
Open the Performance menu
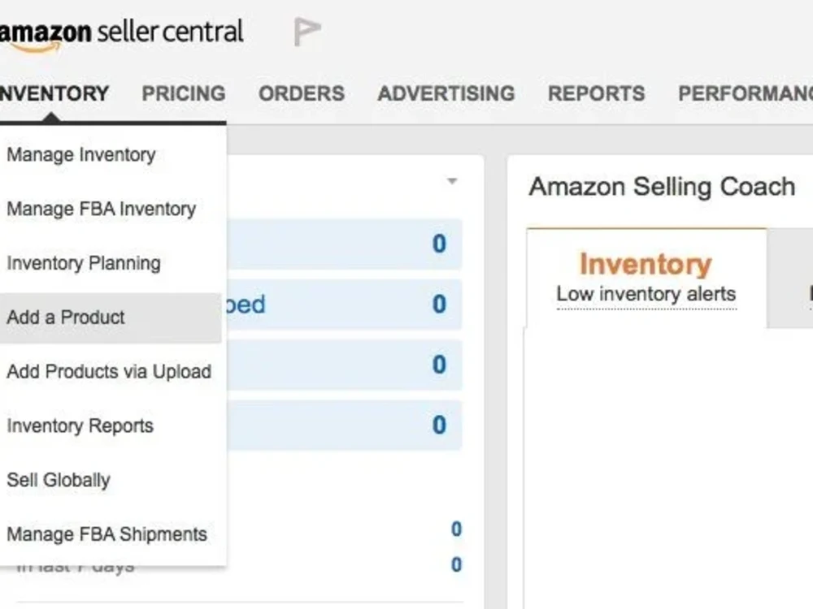(746, 93)
